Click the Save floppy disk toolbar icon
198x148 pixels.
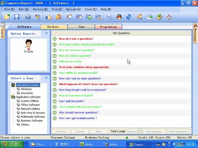pyautogui.click(x=17, y=17)
